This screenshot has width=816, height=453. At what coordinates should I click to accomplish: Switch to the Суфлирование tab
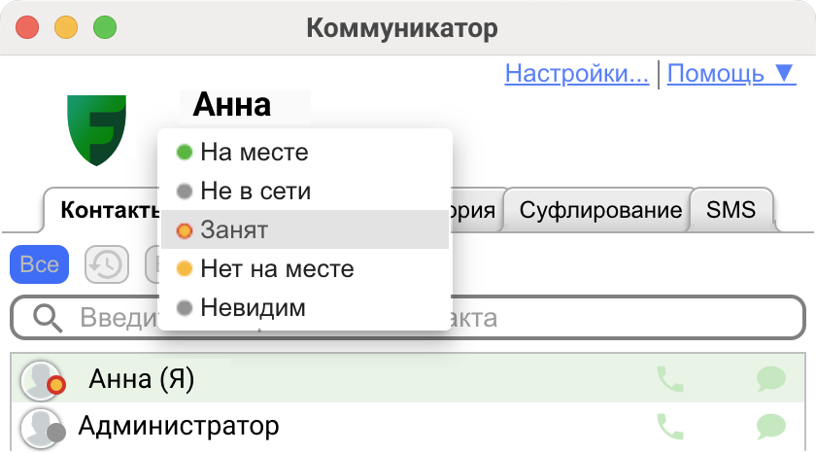point(600,210)
